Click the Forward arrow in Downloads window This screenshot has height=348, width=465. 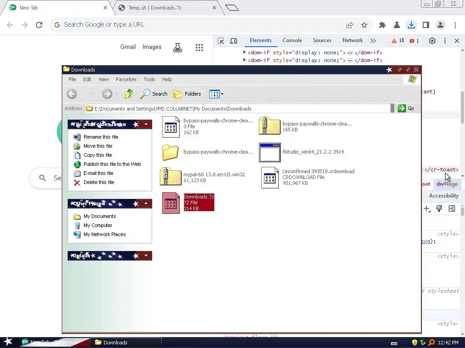point(107,94)
